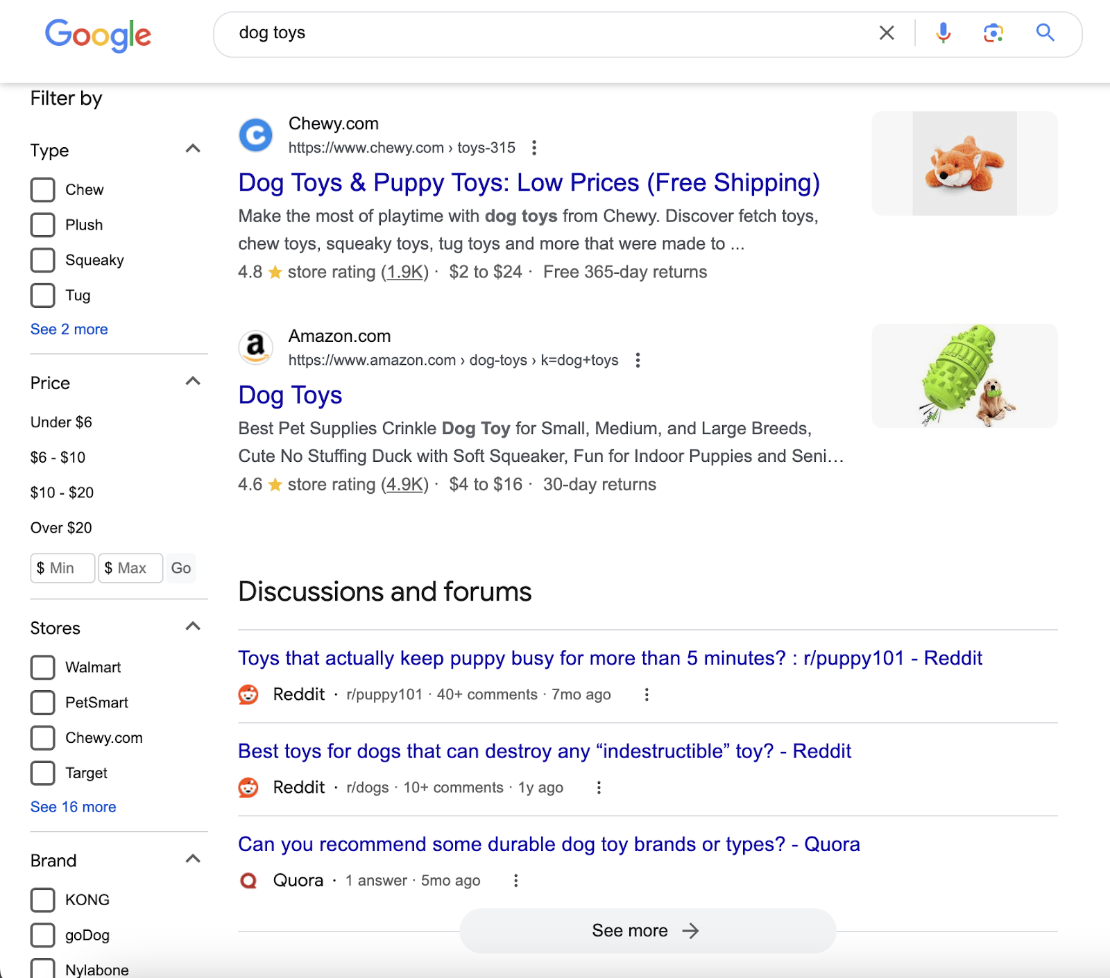Click the blue magnifying glass search icon
Image resolution: width=1110 pixels, height=978 pixels.
click(x=1045, y=33)
